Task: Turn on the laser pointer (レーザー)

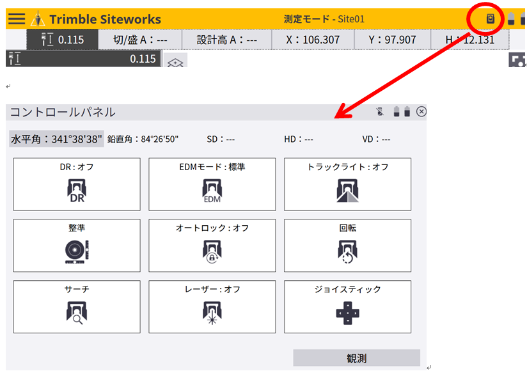Action: pos(212,306)
